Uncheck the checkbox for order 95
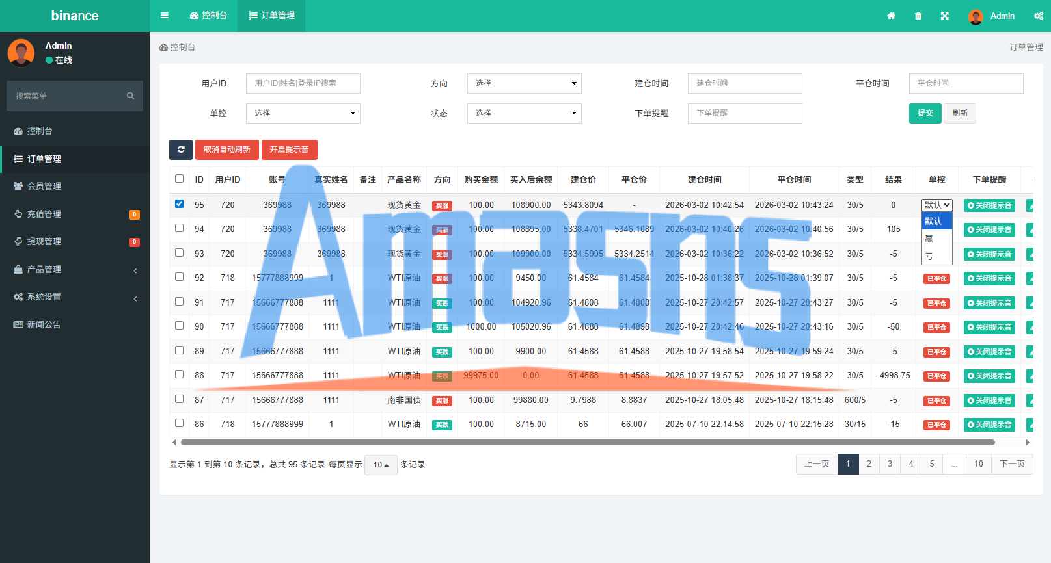This screenshot has height=563, width=1051. (x=179, y=203)
